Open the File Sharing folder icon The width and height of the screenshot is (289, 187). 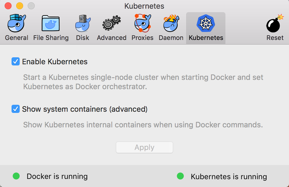51,23
